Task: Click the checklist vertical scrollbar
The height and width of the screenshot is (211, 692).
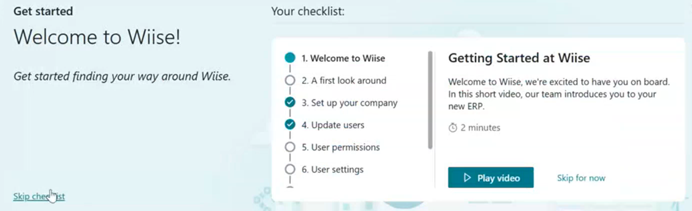Action: [430, 100]
